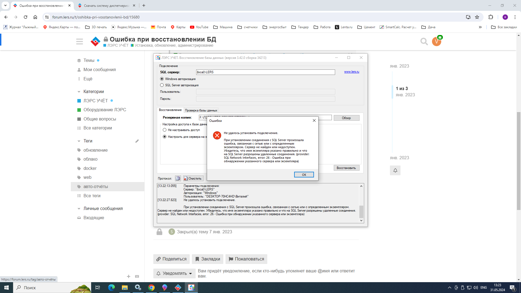This screenshot has width=521, height=293.
Task: Open a new browser tab
Action: click(x=144, y=5)
